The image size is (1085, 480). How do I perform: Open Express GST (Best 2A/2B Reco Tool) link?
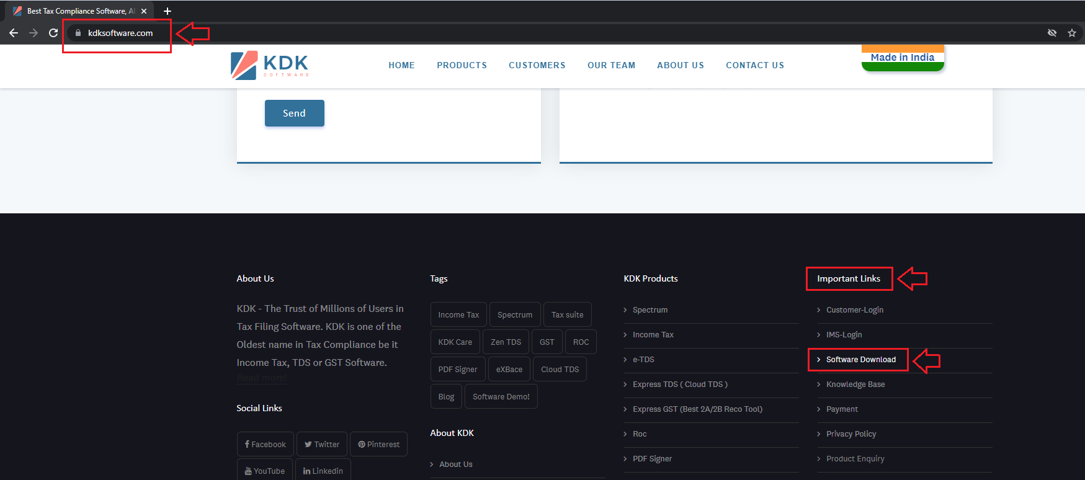coord(697,409)
